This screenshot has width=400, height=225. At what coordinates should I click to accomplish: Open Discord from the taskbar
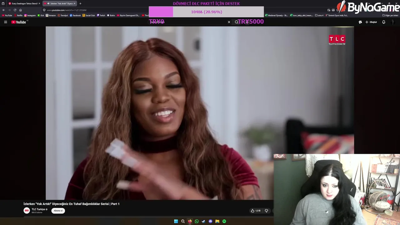[x=210, y=221]
